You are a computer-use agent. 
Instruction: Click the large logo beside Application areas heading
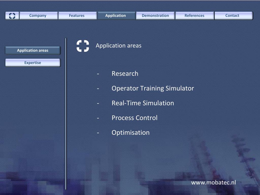[x=83, y=46]
